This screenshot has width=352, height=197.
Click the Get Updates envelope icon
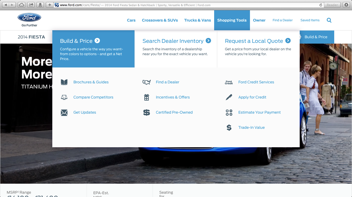point(64,113)
